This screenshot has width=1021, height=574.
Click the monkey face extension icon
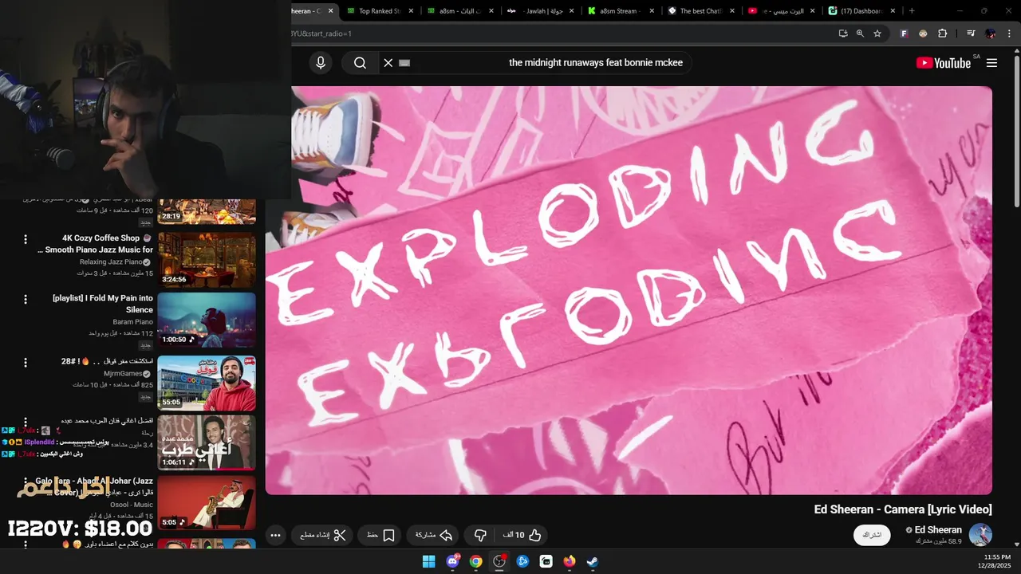923,33
